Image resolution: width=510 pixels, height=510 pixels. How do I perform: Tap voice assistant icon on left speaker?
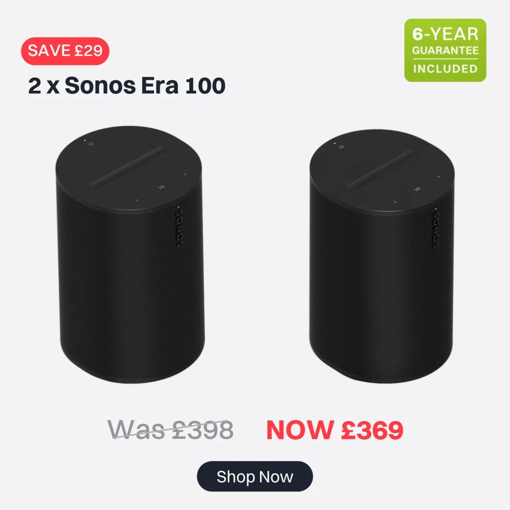[91, 144]
